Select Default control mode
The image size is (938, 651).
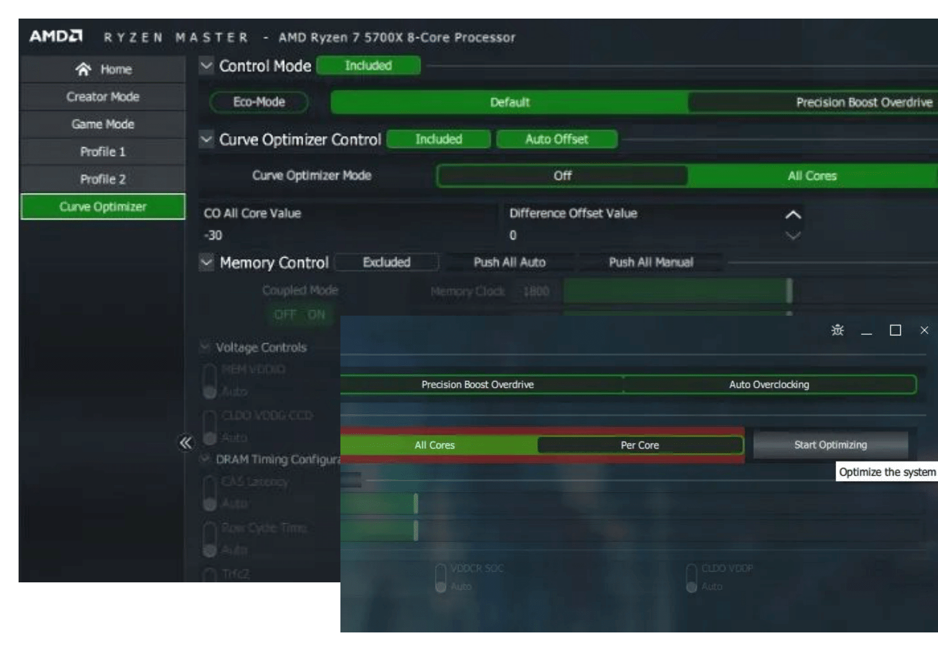pyautogui.click(x=509, y=102)
